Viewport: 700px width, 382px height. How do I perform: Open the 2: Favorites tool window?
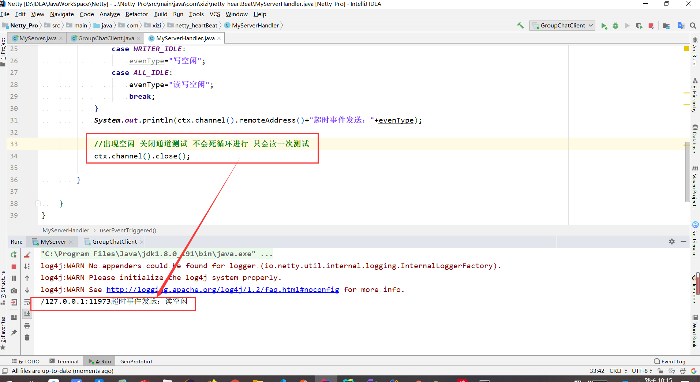(3, 333)
